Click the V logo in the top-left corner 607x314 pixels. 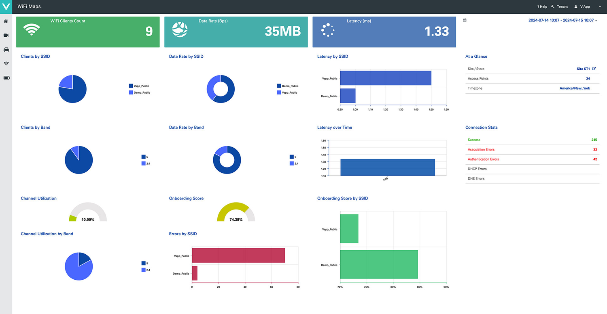[x=6, y=6]
